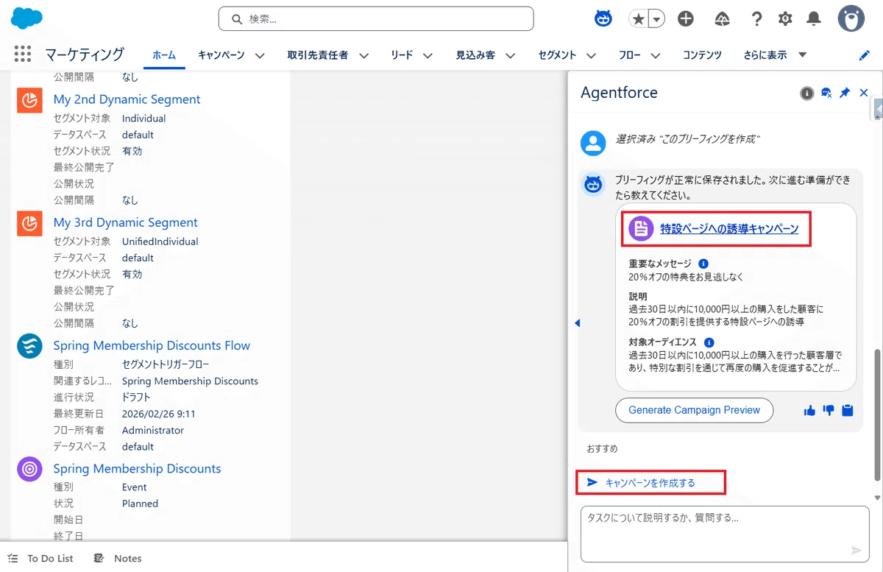Expand the セグメント tab chevron
The image size is (883, 572).
tap(591, 55)
